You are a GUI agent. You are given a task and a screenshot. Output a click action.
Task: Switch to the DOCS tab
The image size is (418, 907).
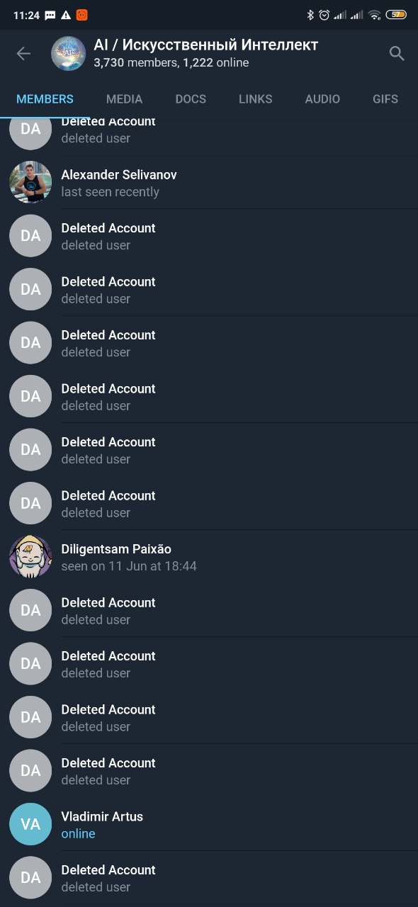click(191, 99)
